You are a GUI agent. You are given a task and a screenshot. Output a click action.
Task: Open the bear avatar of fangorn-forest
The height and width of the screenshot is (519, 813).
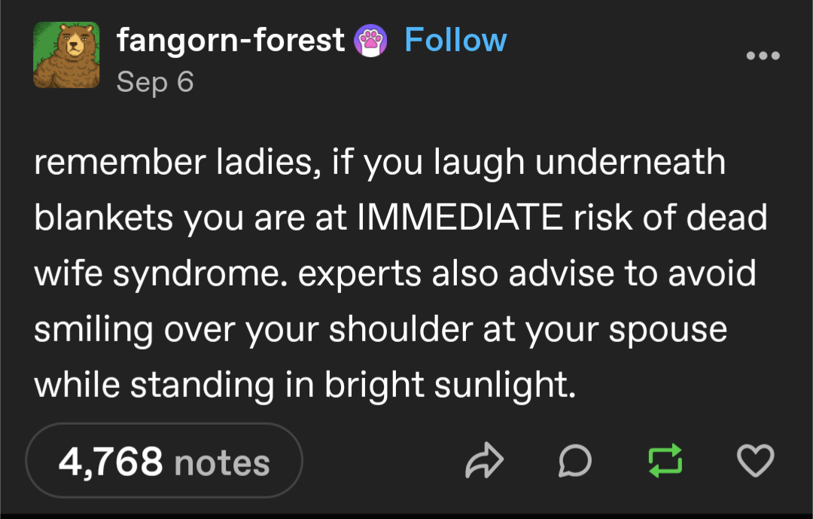pyautogui.click(x=66, y=54)
